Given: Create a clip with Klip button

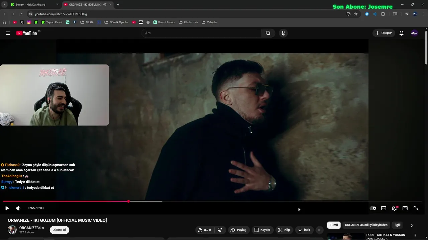Looking at the screenshot, I should (284, 230).
